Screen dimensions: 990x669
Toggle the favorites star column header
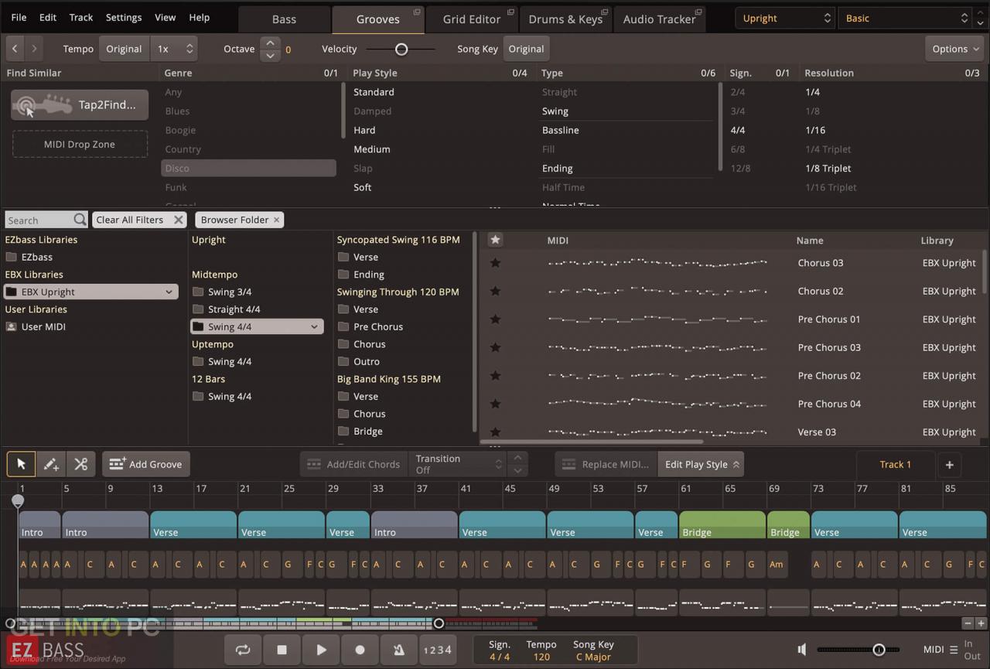pos(495,240)
